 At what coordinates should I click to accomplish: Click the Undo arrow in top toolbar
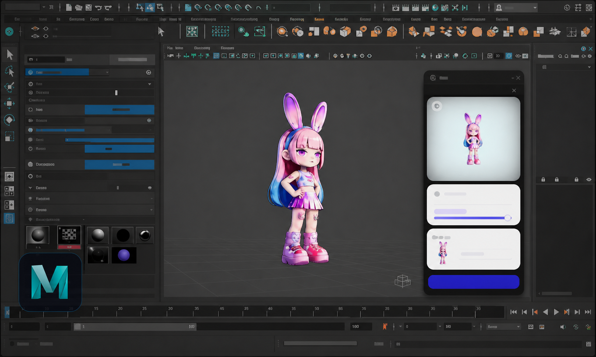point(98,7)
